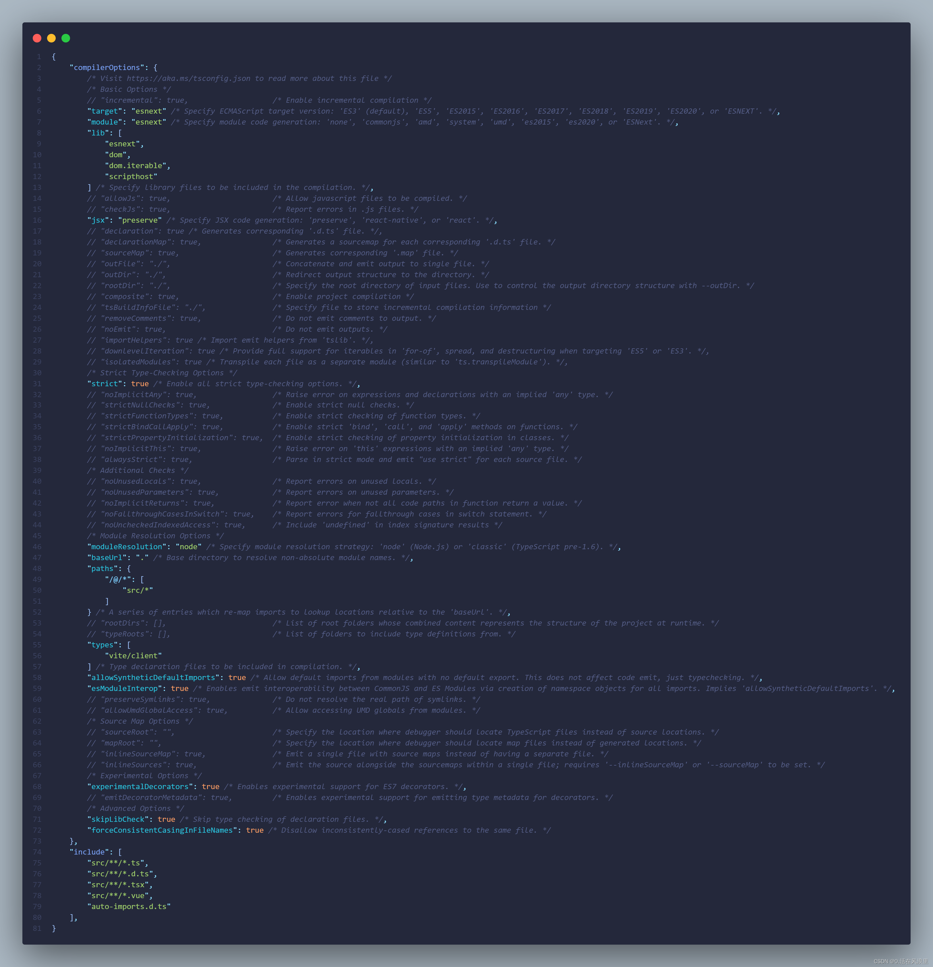Click the green zoom traffic light button

point(65,38)
